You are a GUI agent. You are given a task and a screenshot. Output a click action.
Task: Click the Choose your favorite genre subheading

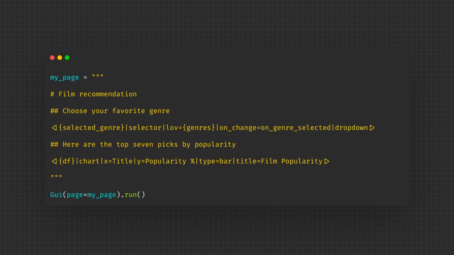pyautogui.click(x=110, y=111)
